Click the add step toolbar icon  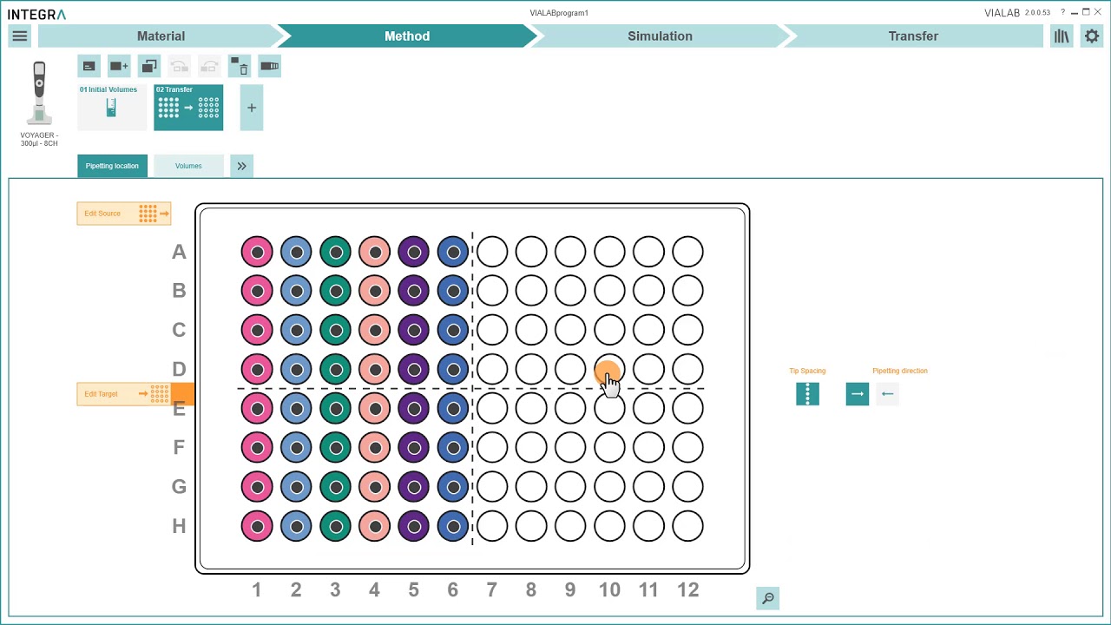pos(119,66)
